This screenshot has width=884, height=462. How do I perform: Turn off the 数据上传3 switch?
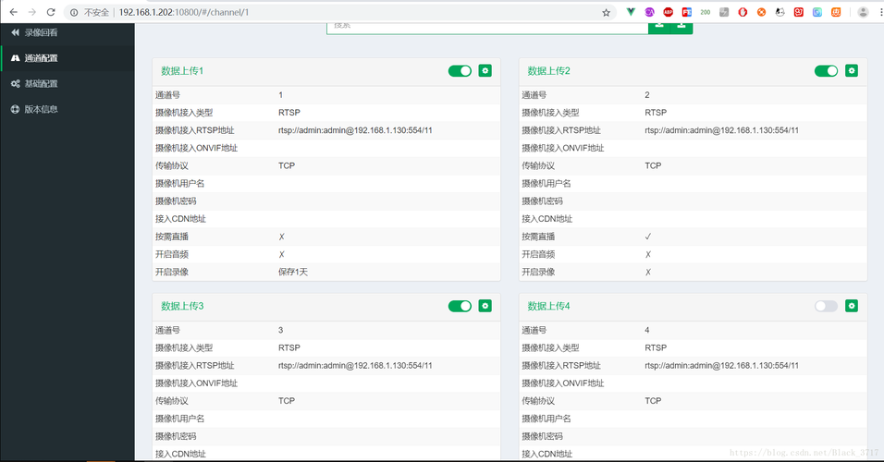[x=460, y=305]
